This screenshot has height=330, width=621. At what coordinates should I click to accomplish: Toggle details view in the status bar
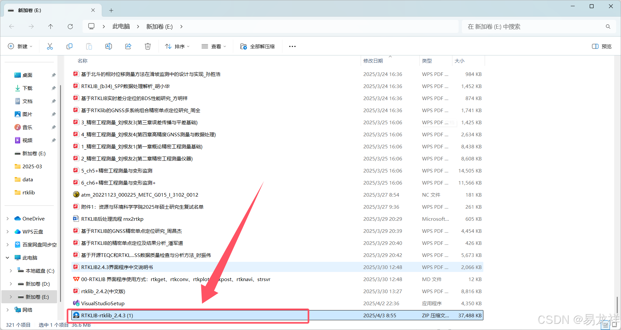point(606,325)
